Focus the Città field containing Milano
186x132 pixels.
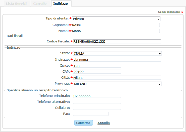tap(117, 78)
